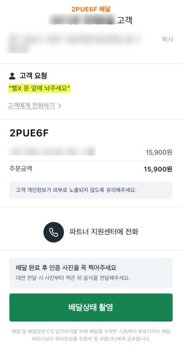Tap the round phone icon for partner support
Viewport: 182px width, 354px height.
(54, 232)
